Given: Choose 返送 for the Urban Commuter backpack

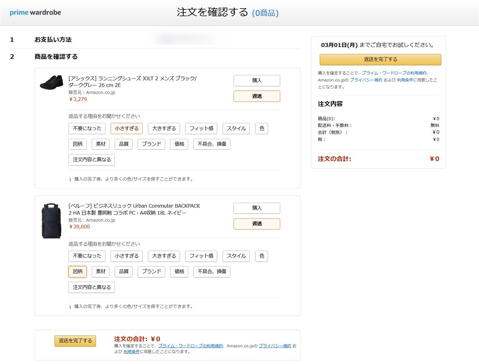Looking at the screenshot, I should point(257,224).
